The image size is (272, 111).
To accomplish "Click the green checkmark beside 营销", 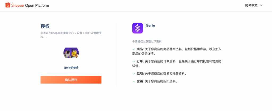I will (134, 81).
